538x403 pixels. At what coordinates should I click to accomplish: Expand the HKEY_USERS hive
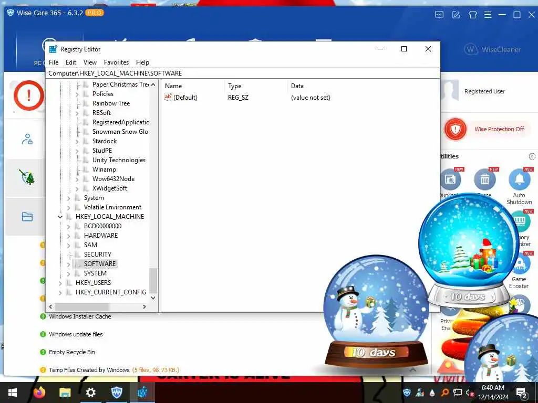(60, 283)
